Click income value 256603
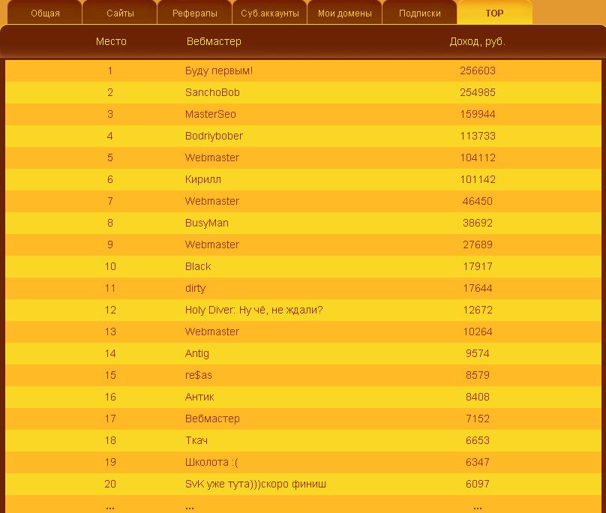This screenshot has width=606, height=513. click(x=477, y=70)
